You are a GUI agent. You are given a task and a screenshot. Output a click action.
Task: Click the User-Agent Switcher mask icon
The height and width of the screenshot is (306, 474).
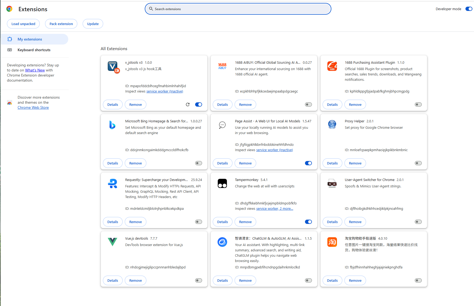click(332, 183)
